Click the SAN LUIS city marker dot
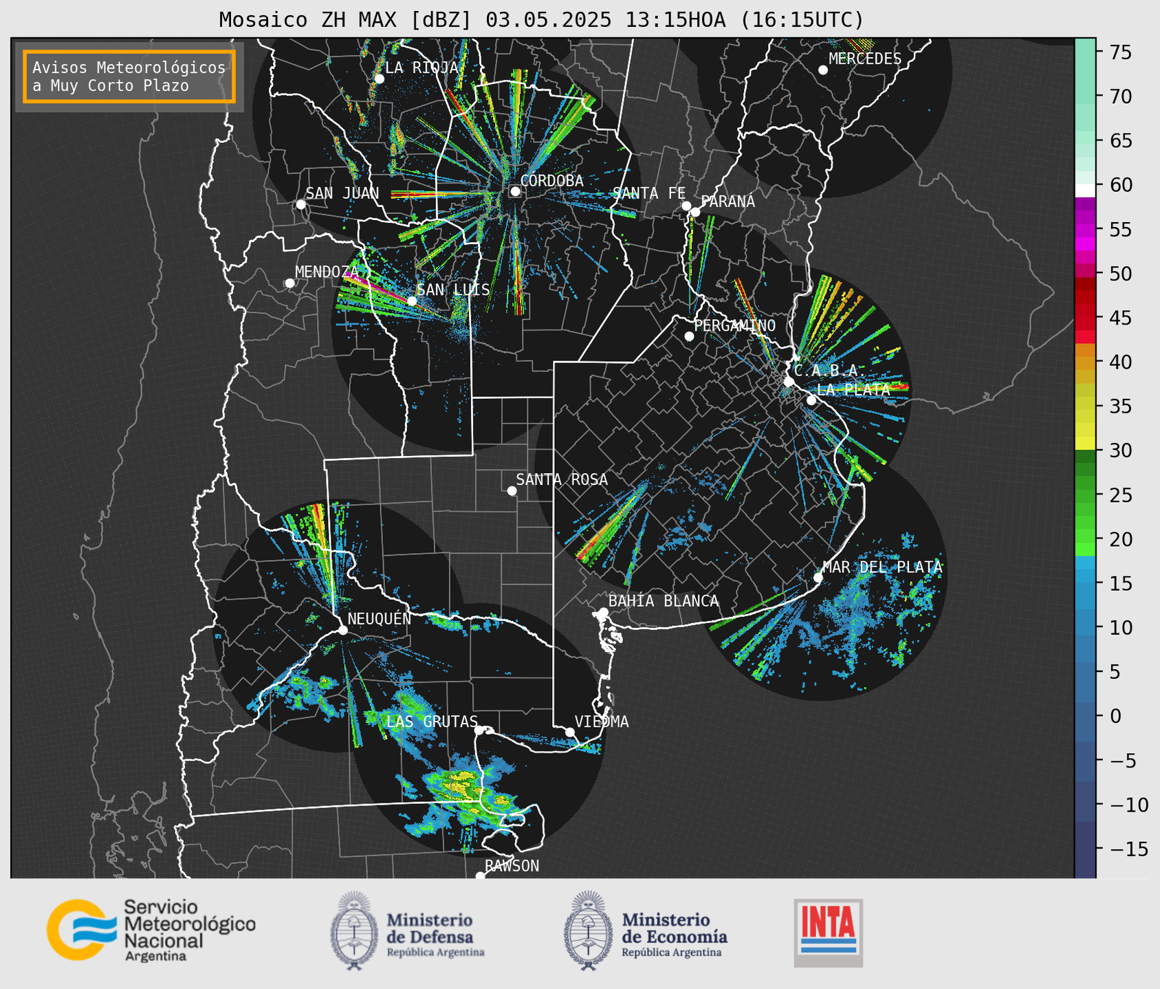 coord(412,301)
